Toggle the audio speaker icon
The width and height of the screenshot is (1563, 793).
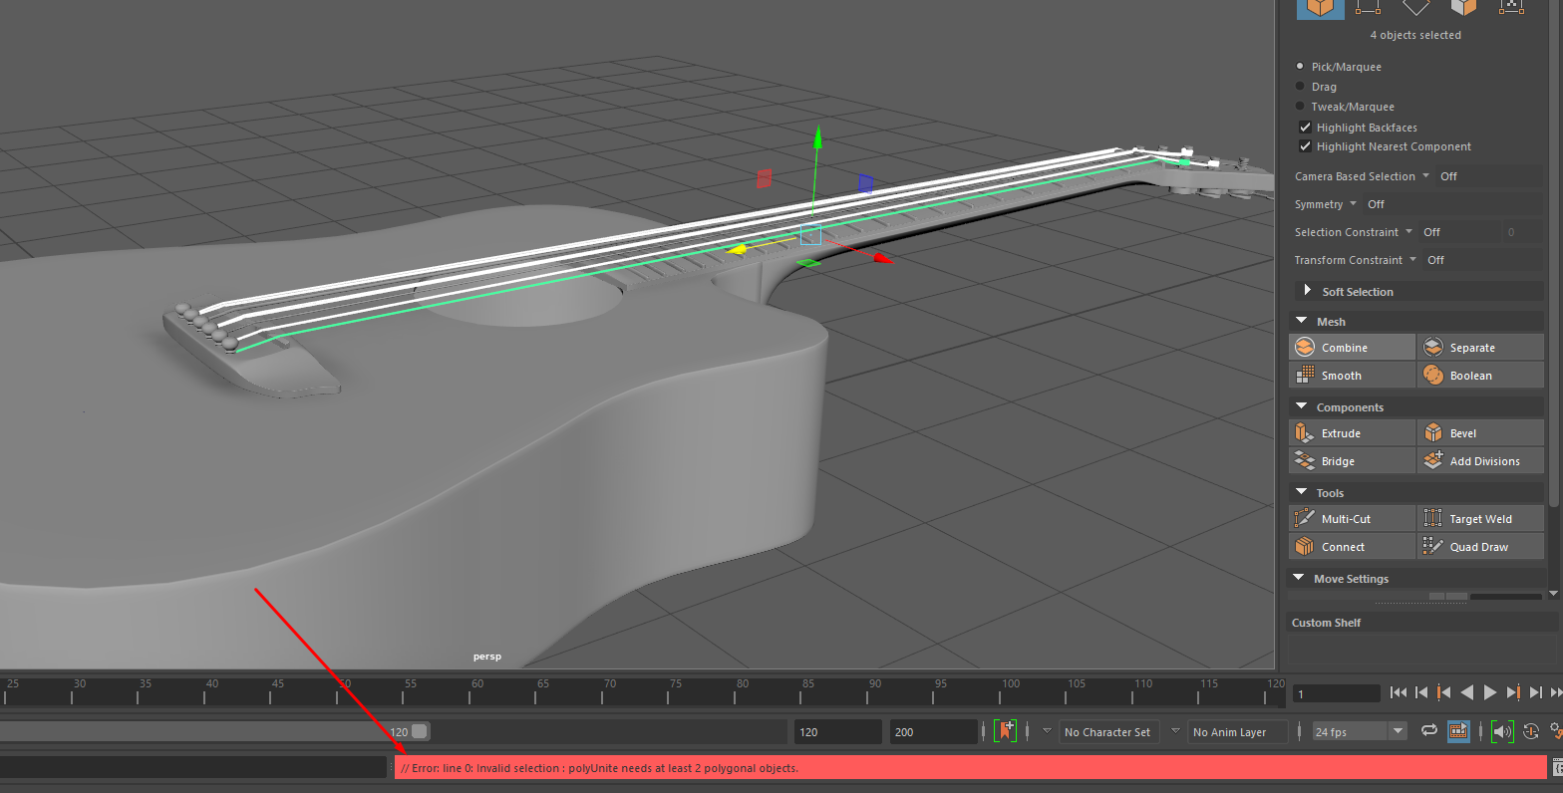click(x=1502, y=731)
